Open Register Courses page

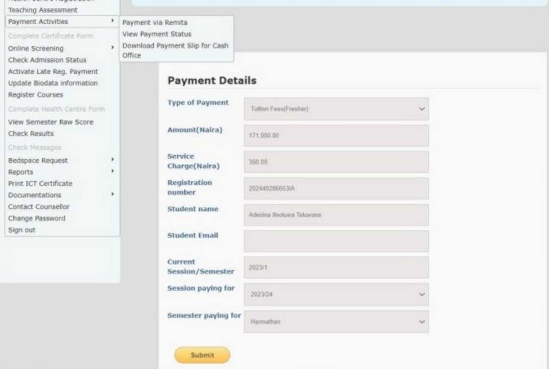pos(35,95)
